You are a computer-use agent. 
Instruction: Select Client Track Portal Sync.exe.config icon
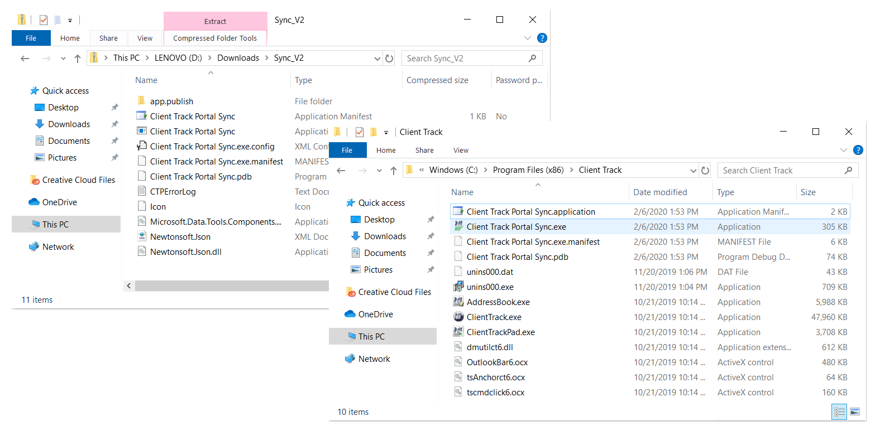(142, 146)
